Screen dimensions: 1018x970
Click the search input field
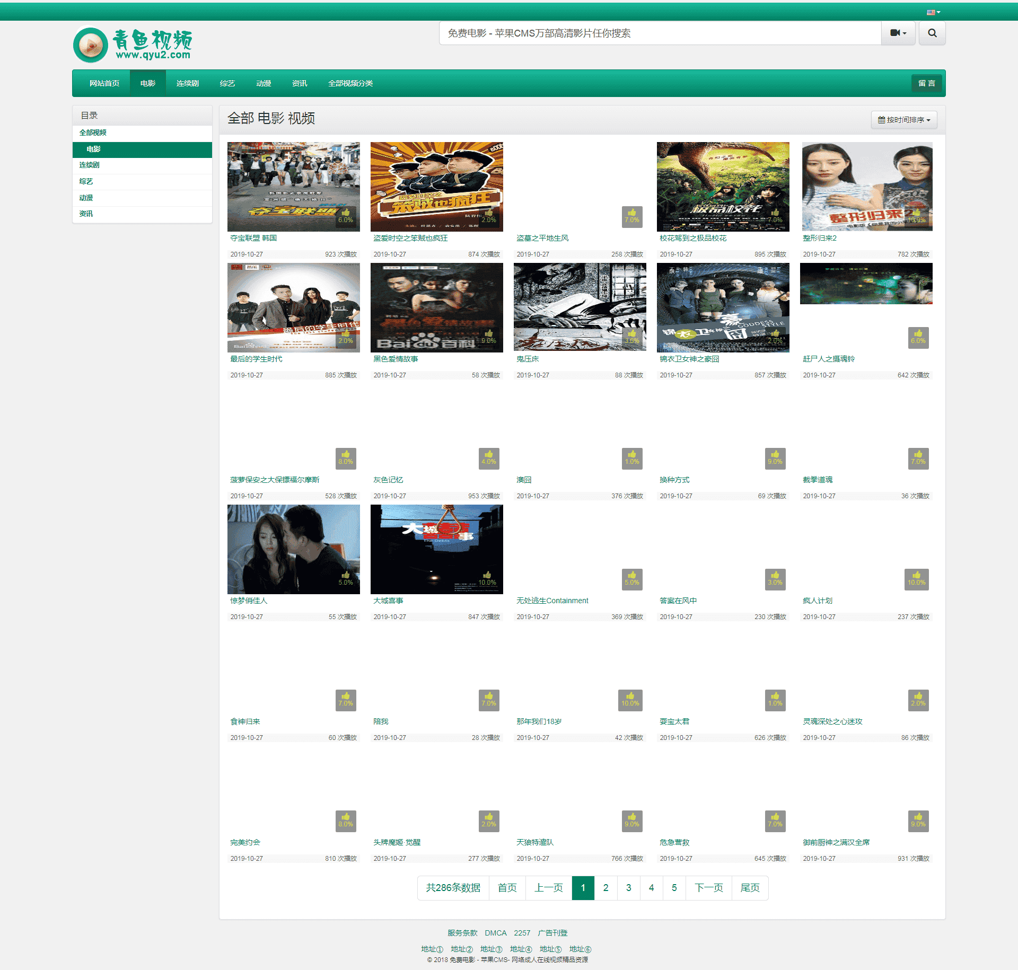(660, 33)
